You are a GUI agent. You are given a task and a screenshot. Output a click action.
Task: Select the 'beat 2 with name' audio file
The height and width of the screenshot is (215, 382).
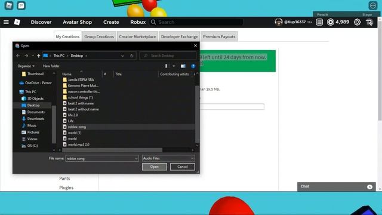pyautogui.click(x=81, y=103)
